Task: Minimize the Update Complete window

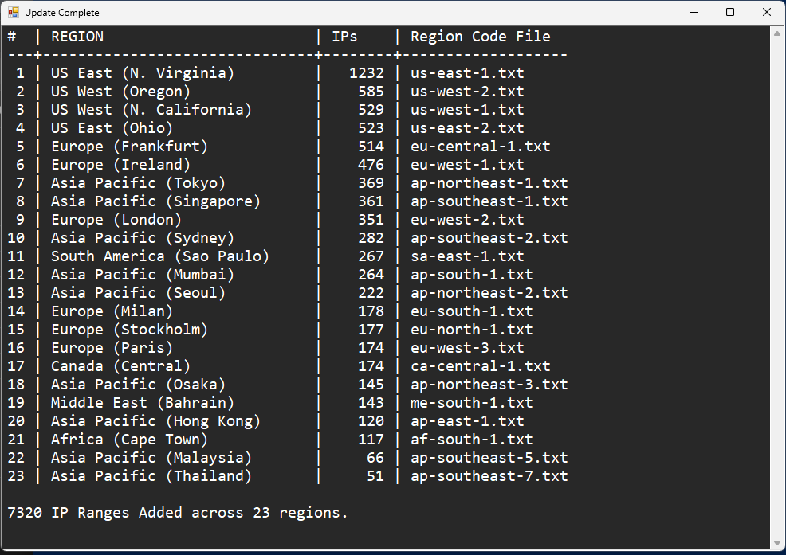Action: coord(694,13)
